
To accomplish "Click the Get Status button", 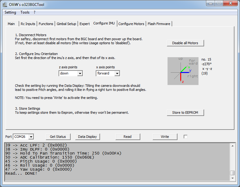I will (58, 137).
